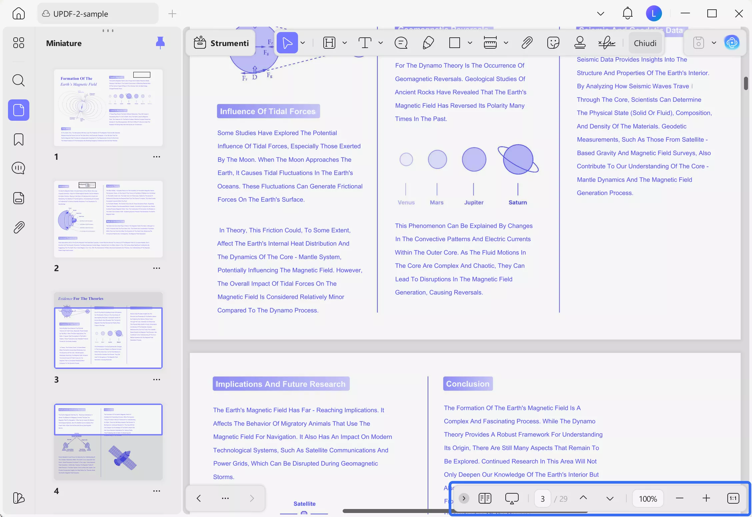Add an attachment with paperclip tool
752x517 pixels.
tap(527, 43)
